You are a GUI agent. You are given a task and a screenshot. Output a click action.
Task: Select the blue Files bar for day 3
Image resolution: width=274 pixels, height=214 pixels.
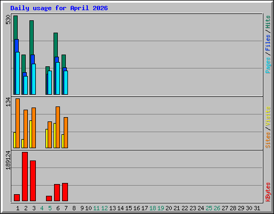pos(33,59)
